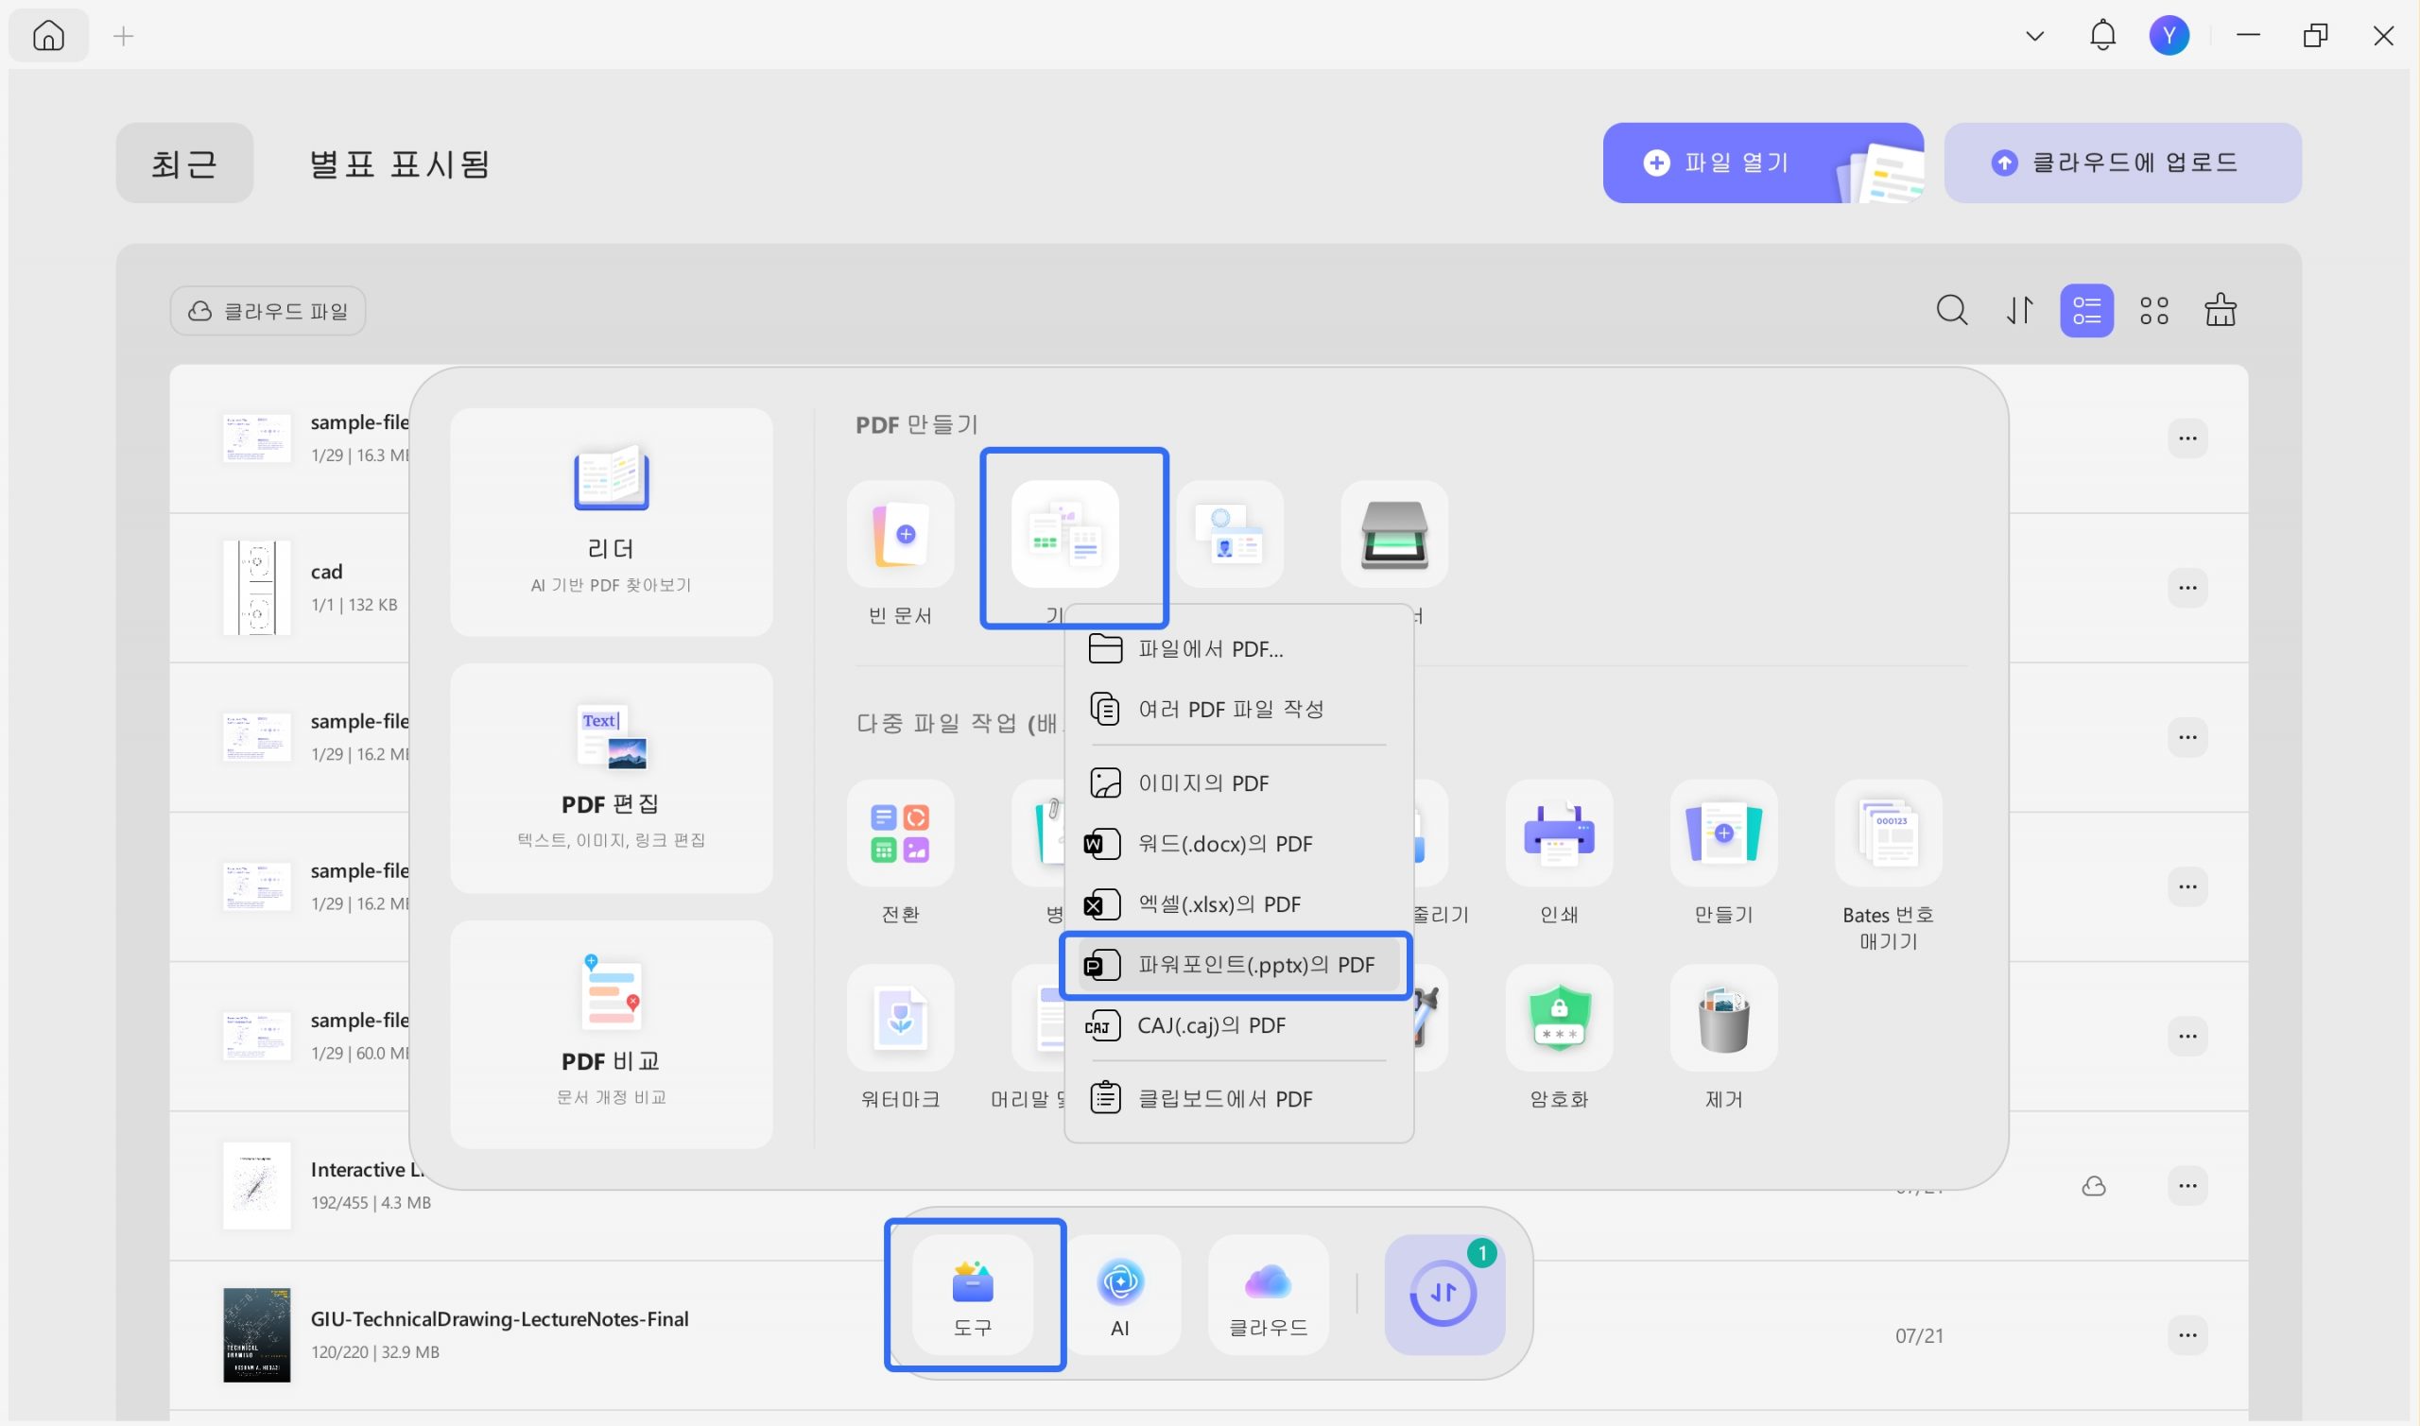This screenshot has width=2420, height=1426.
Task: Select 여러 PDF 파일 작성 menu item
Action: (x=1239, y=709)
